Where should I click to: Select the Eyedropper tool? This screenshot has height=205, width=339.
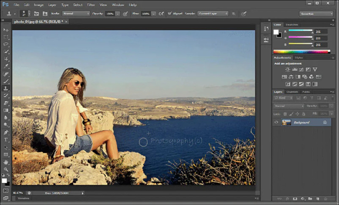6,66
